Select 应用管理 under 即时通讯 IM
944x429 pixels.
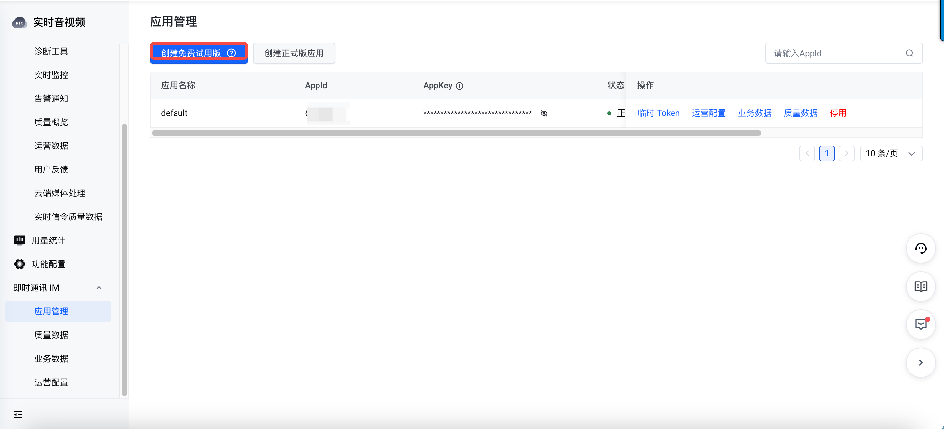pos(58,311)
